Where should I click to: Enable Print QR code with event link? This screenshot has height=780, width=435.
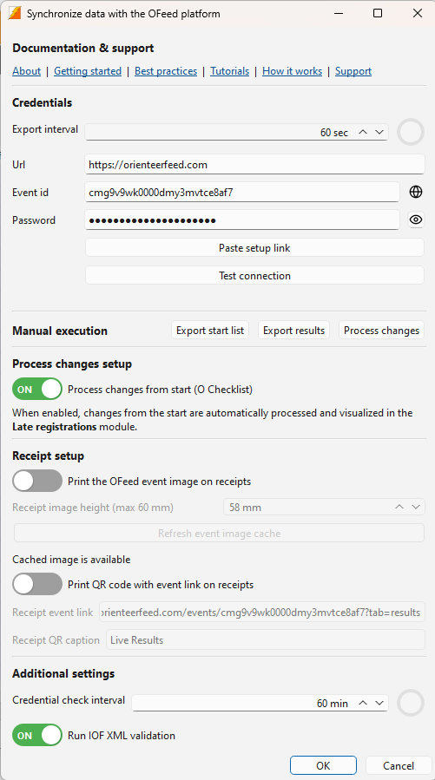[x=37, y=584]
